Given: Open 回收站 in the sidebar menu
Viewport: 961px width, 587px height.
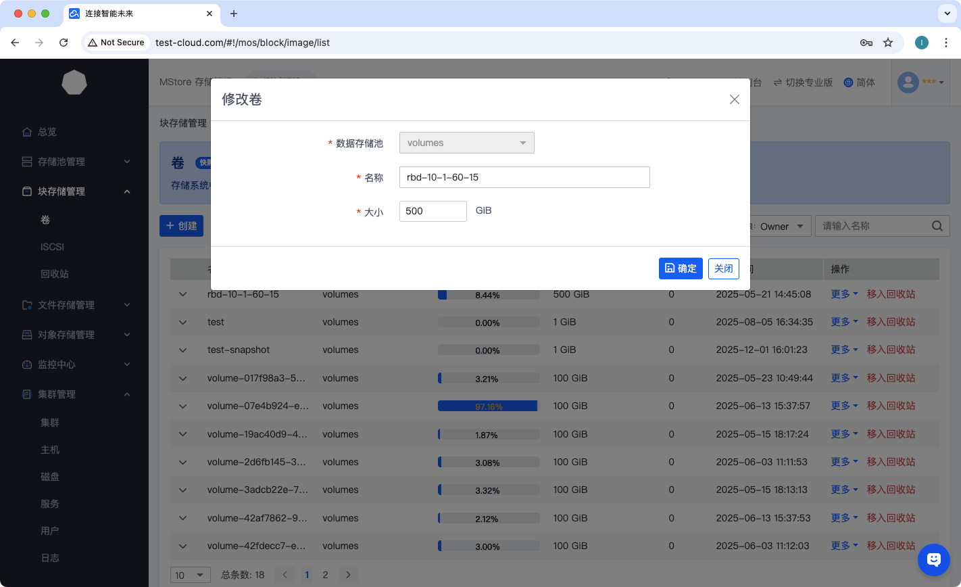Looking at the screenshot, I should (54, 274).
